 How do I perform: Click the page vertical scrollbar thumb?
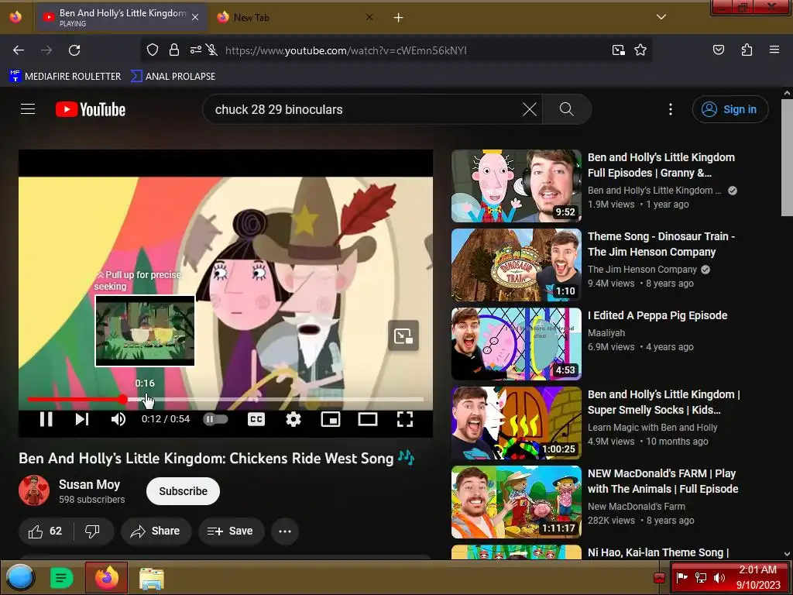(x=787, y=157)
